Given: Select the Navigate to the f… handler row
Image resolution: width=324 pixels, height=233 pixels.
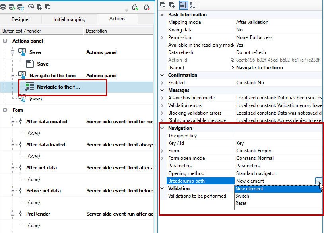Looking at the screenshot, I should point(77,87).
